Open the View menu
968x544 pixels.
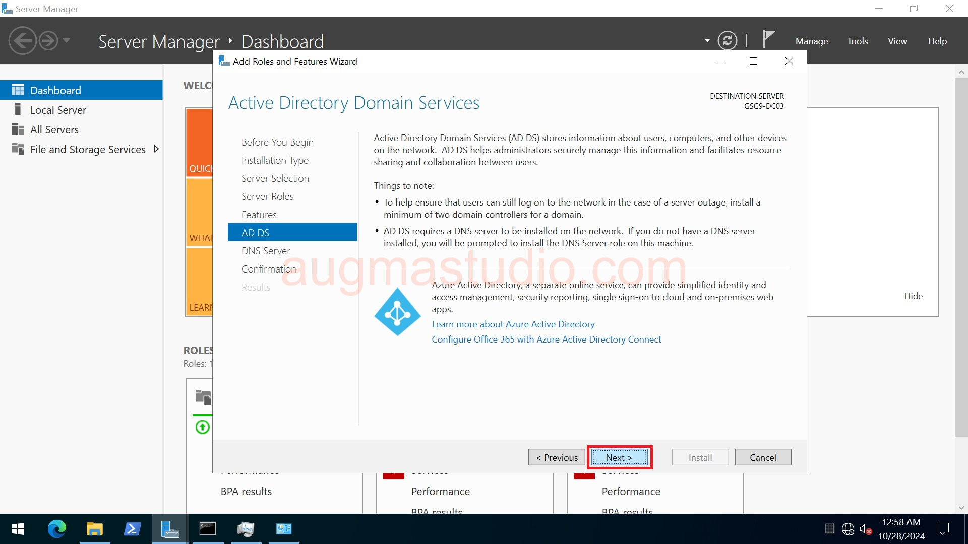point(897,41)
